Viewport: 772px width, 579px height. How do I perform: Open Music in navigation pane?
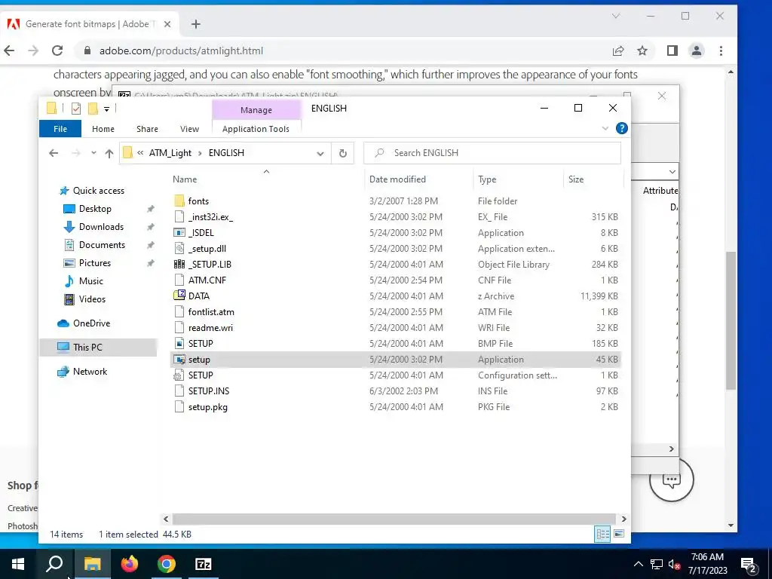(90, 281)
